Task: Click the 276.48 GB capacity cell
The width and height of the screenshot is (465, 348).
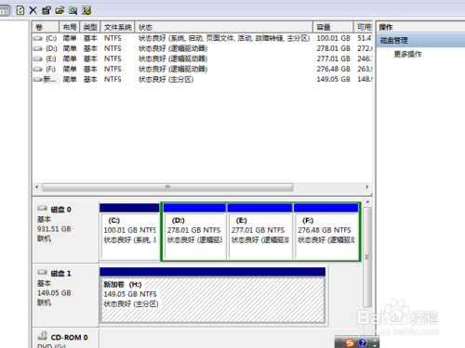Action: 333,69
